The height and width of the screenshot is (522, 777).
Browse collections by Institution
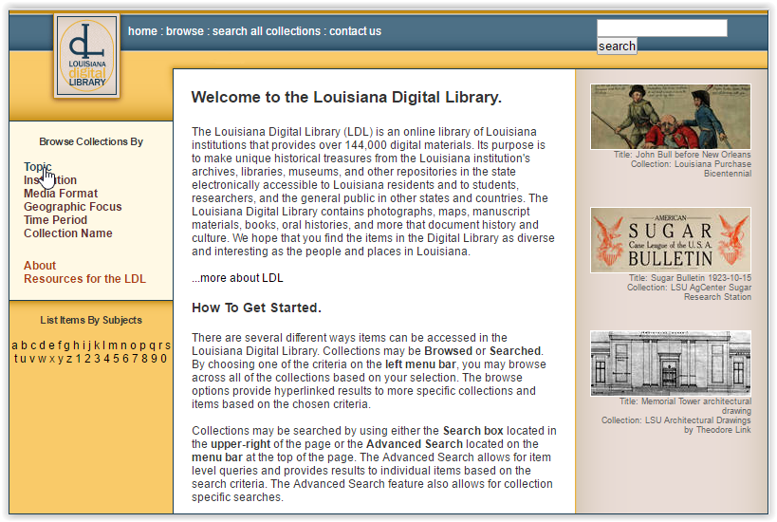pyautogui.click(x=50, y=180)
